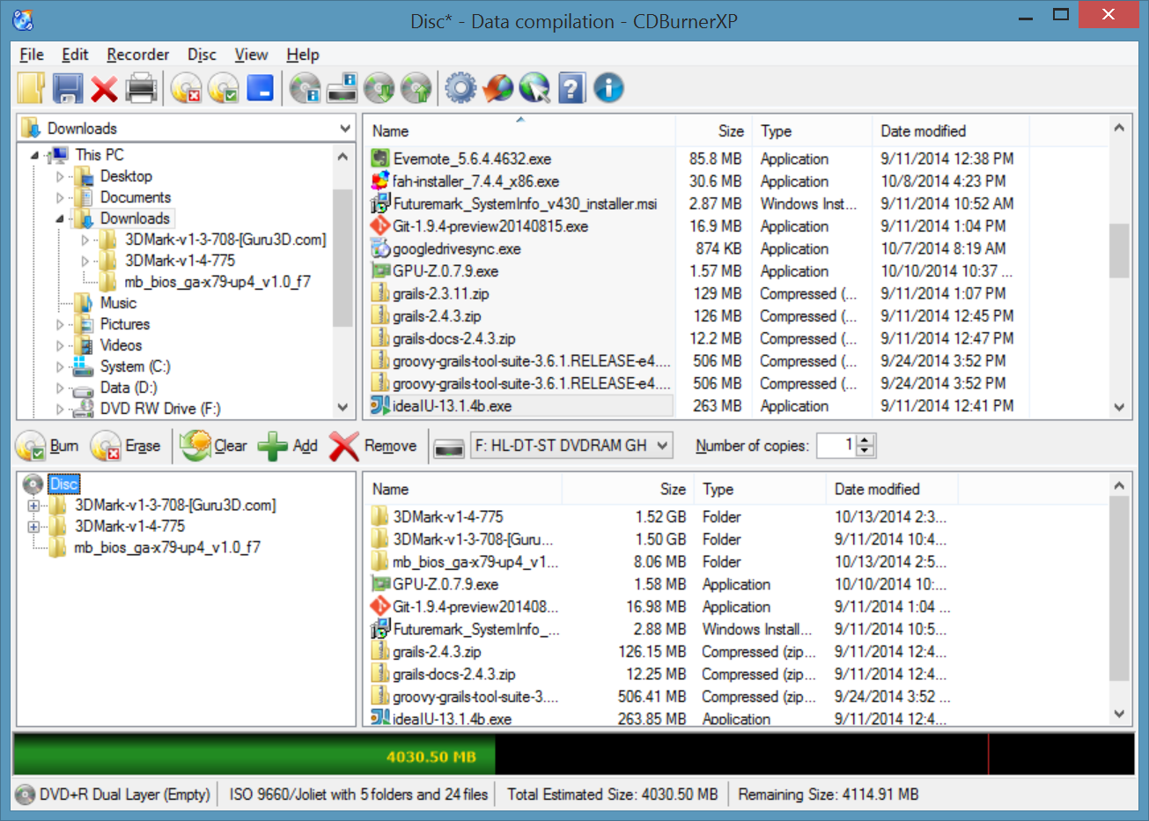Click the Remove button
The width and height of the screenshot is (1149, 821).
(x=373, y=447)
